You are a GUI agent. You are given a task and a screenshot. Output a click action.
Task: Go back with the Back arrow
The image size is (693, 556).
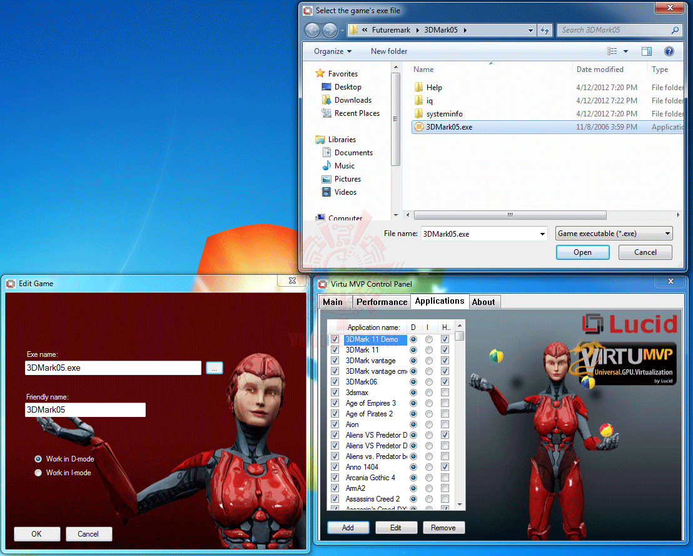(x=313, y=30)
